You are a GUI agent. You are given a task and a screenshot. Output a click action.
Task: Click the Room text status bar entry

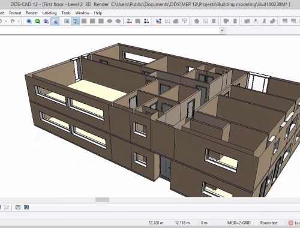269,223
